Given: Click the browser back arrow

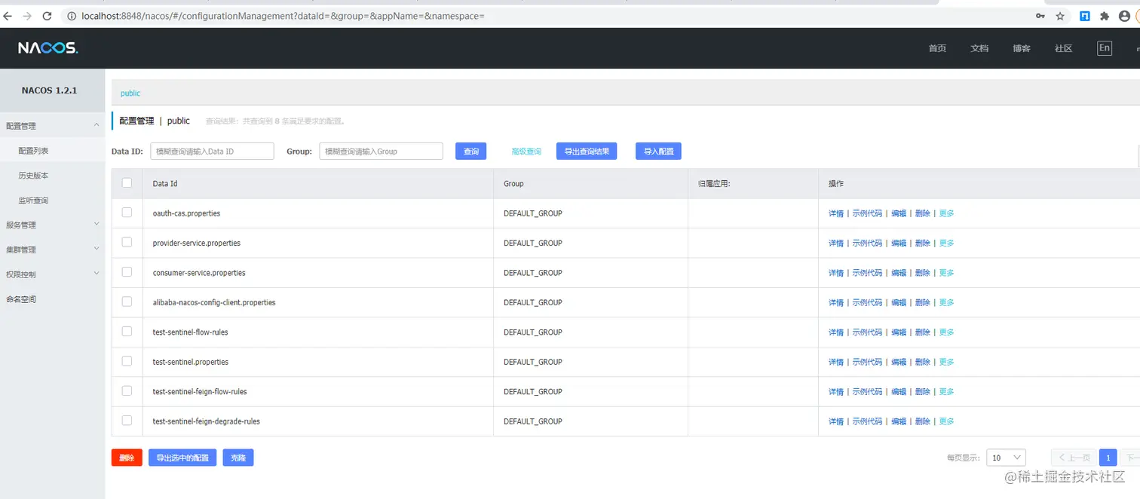Looking at the screenshot, I should 8,16.
